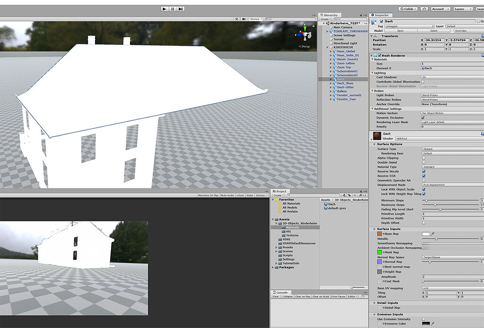Click the Dach material sphere icon in Project panel
484x328 pixels.
[x=325, y=204]
